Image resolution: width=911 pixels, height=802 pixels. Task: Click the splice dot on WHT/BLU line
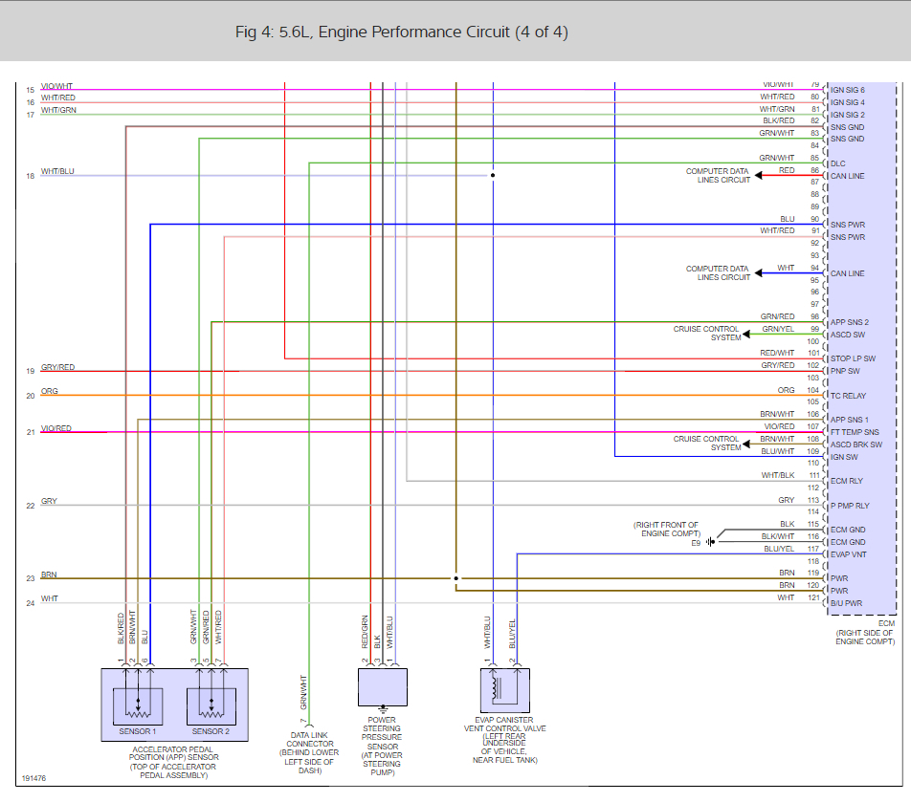pyautogui.click(x=493, y=175)
